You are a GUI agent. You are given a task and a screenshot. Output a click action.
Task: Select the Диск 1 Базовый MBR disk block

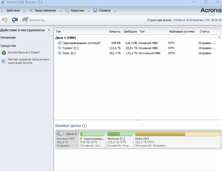point(67,139)
